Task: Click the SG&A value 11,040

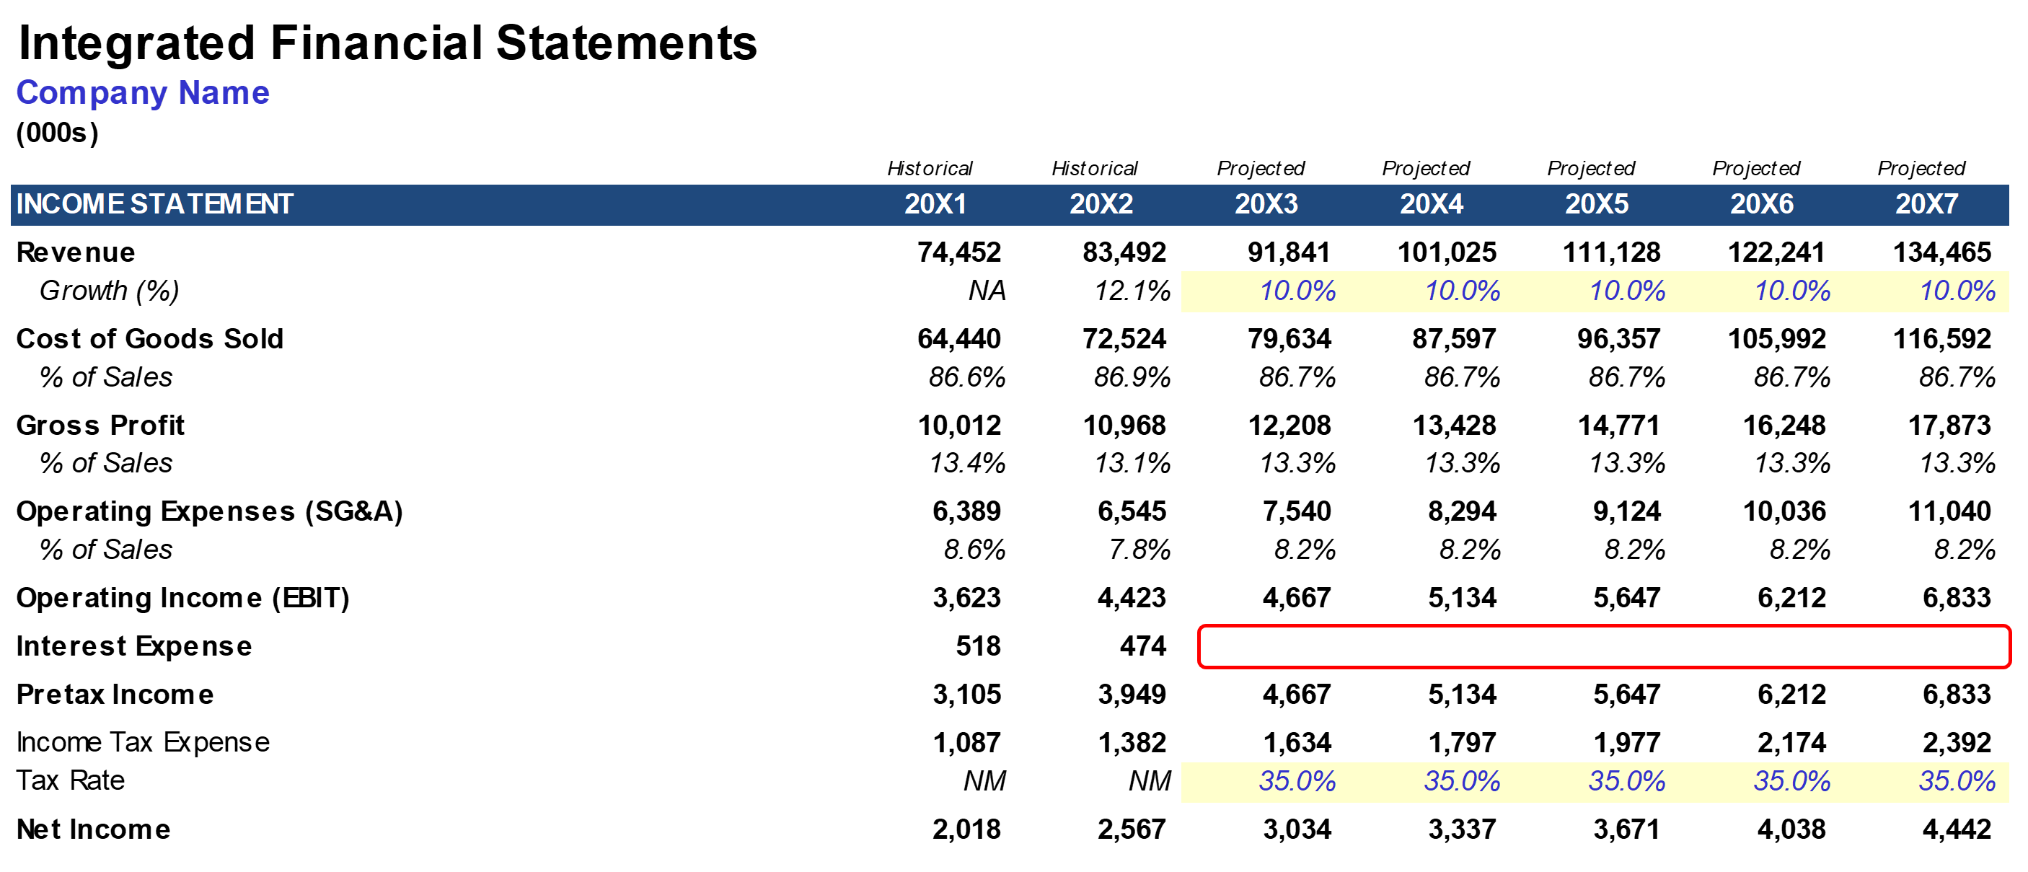Action: coord(1949,511)
